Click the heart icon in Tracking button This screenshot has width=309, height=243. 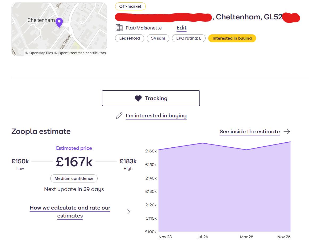[x=138, y=99]
